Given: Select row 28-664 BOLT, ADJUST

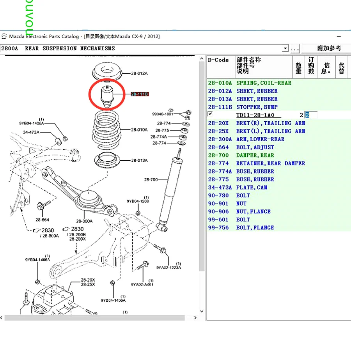Looking at the screenshot, I should click(279, 147).
